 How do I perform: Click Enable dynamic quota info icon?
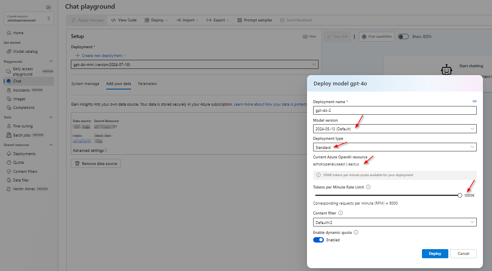(356, 232)
